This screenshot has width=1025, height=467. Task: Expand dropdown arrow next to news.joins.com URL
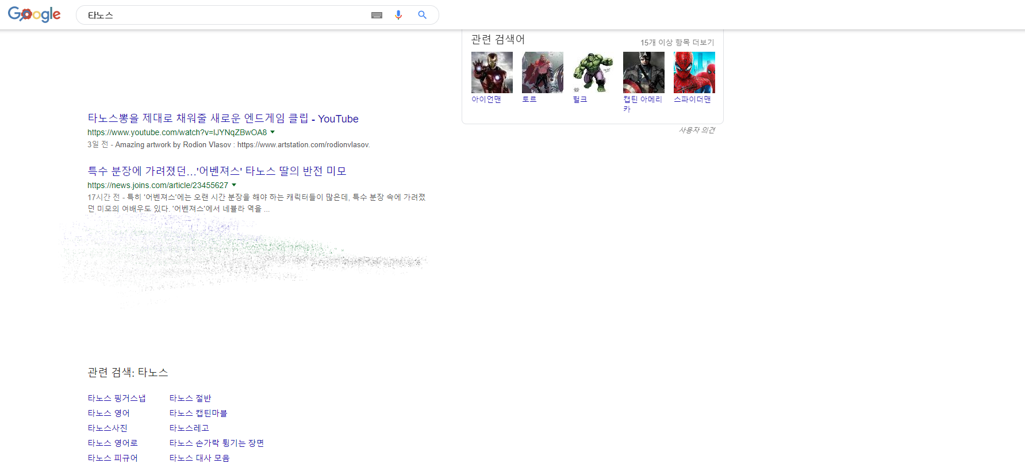[234, 185]
